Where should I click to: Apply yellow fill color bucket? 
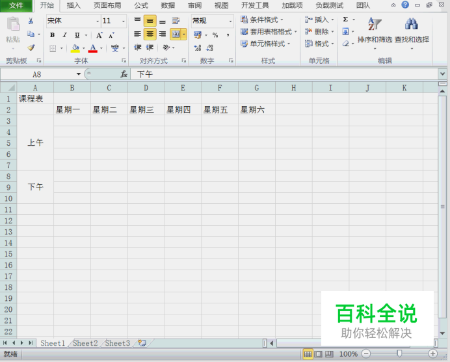click(x=75, y=48)
